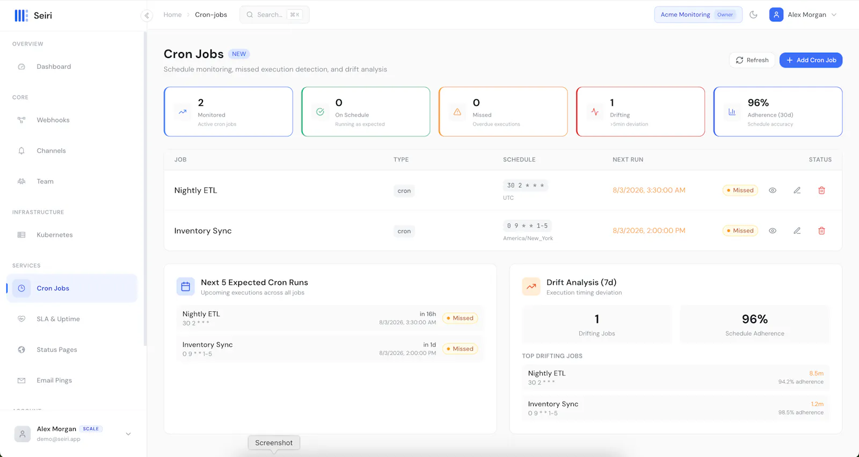Delete the Inventory Sync job
The height and width of the screenshot is (457, 859).
point(821,231)
